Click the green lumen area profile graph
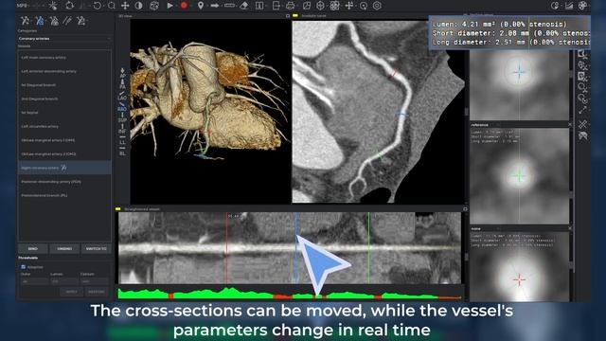The width and height of the screenshot is (606, 341). 290,294
